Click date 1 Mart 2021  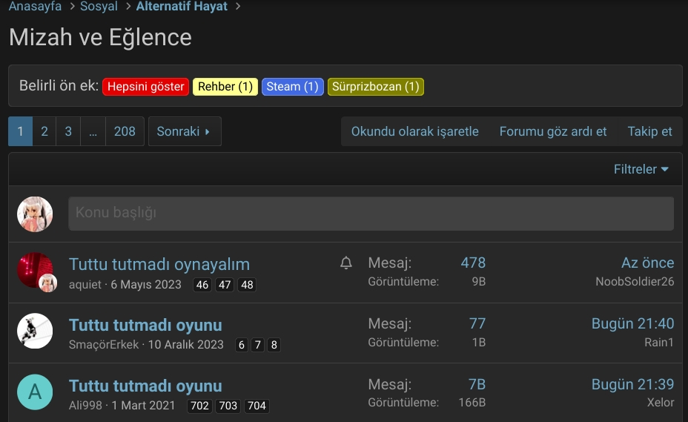(143, 406)
